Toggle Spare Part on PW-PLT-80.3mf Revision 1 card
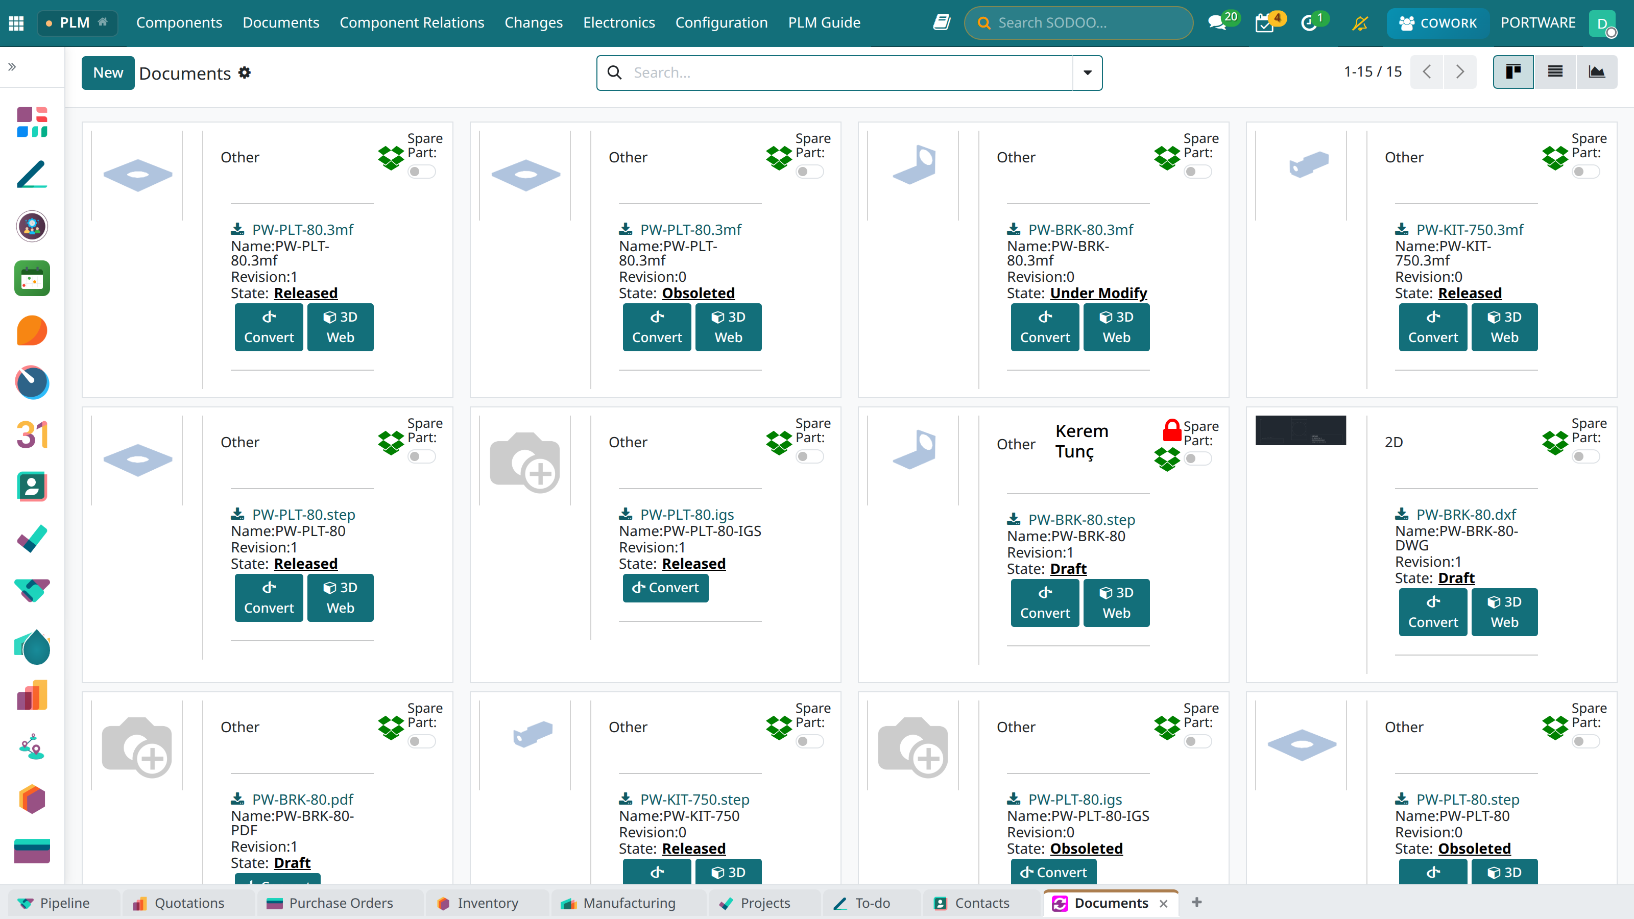Screen dimensions: 1634x919 click(x=421, y=171)
